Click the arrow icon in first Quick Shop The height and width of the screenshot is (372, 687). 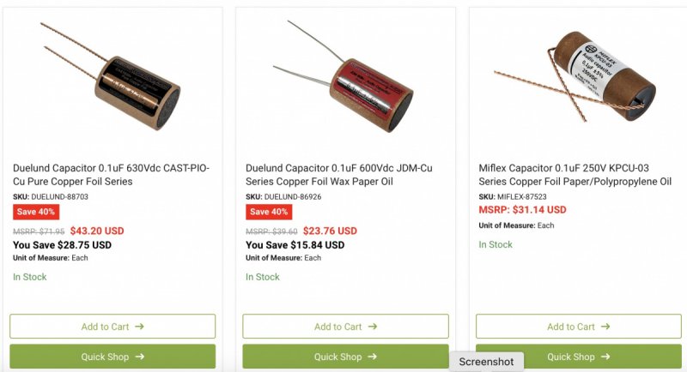140,357
